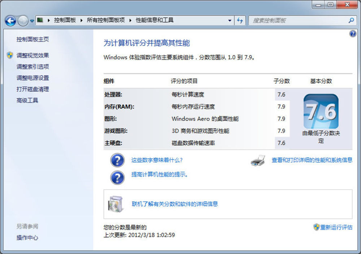Open 联机了解有关分数和软件的详细信息 link
Image resolution: width=361 pixels, height=254 pixels.
(x=175, y=204)
